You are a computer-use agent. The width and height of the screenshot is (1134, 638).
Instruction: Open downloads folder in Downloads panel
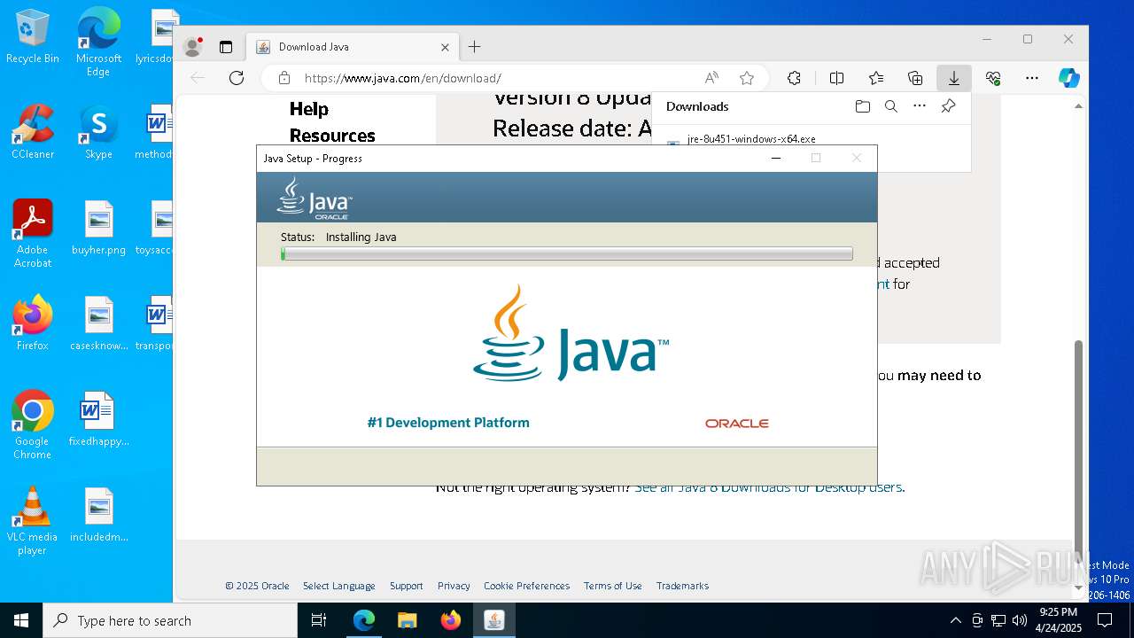point(863,106)
